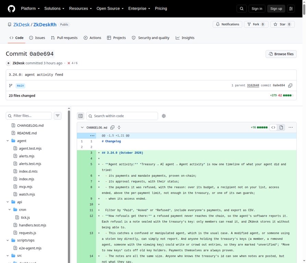Image resolution: width=306 pixels, height=263 pixels.
Task: Open the ZkDeskRh repository link
Action: 45,25
